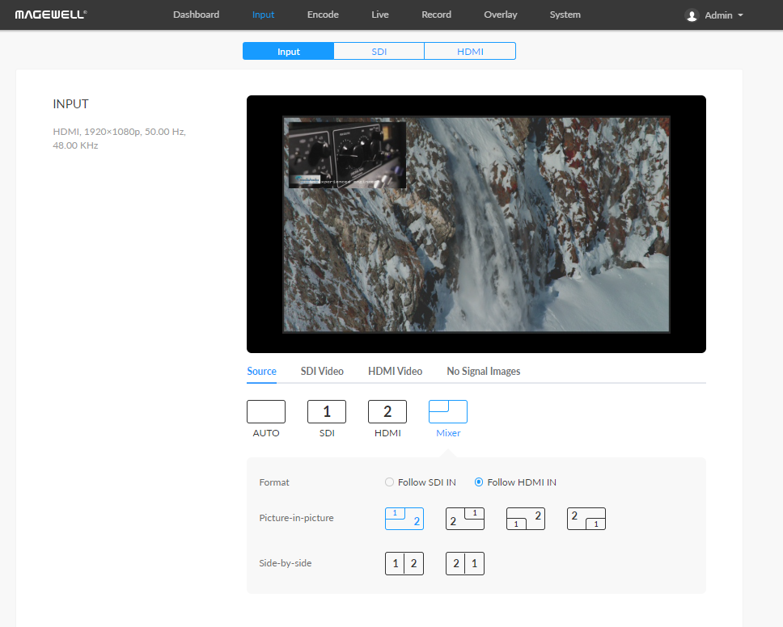Open the System menu

coord(565,15)
